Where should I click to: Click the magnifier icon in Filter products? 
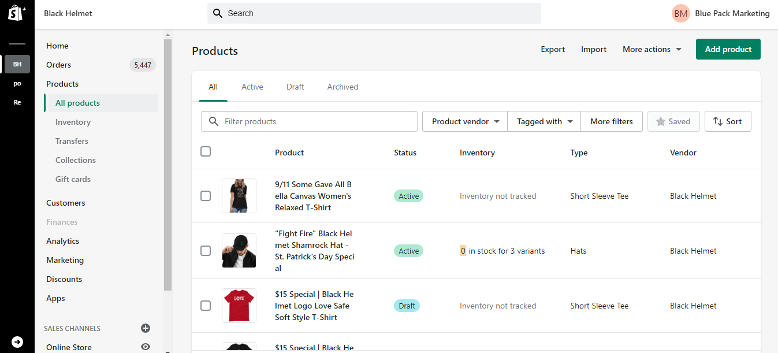[x=214, y=121]
